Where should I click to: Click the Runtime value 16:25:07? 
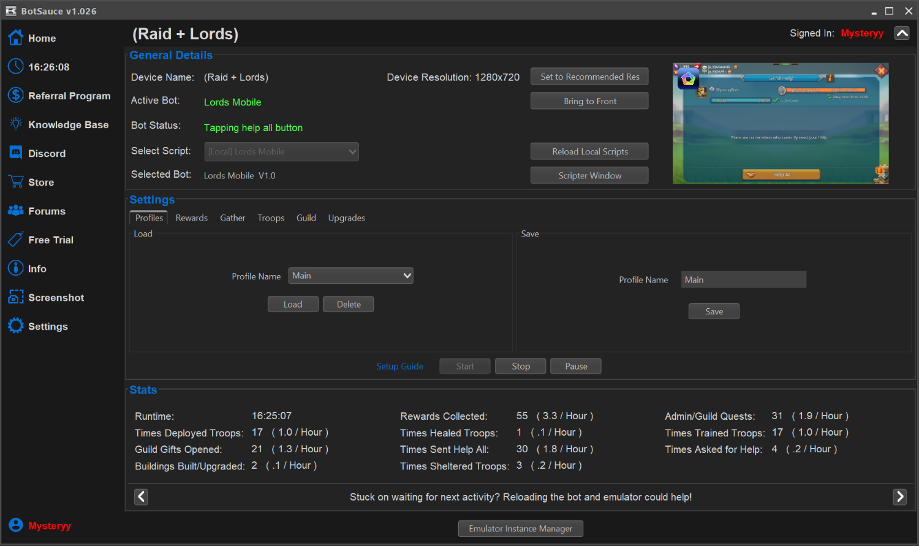tap(271, 415)
